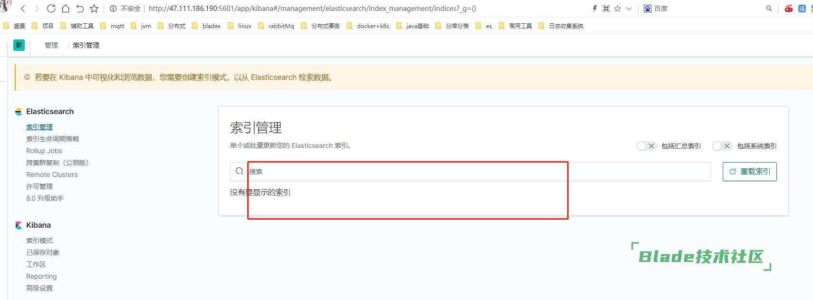Click the 重载索引 reload button
Screen dimensions: 813x300
click(750, 172)
